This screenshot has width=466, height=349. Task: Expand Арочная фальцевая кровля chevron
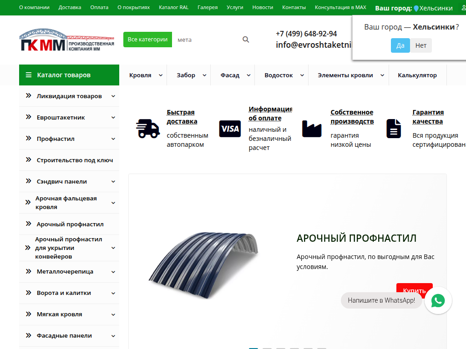coord(113,203)
